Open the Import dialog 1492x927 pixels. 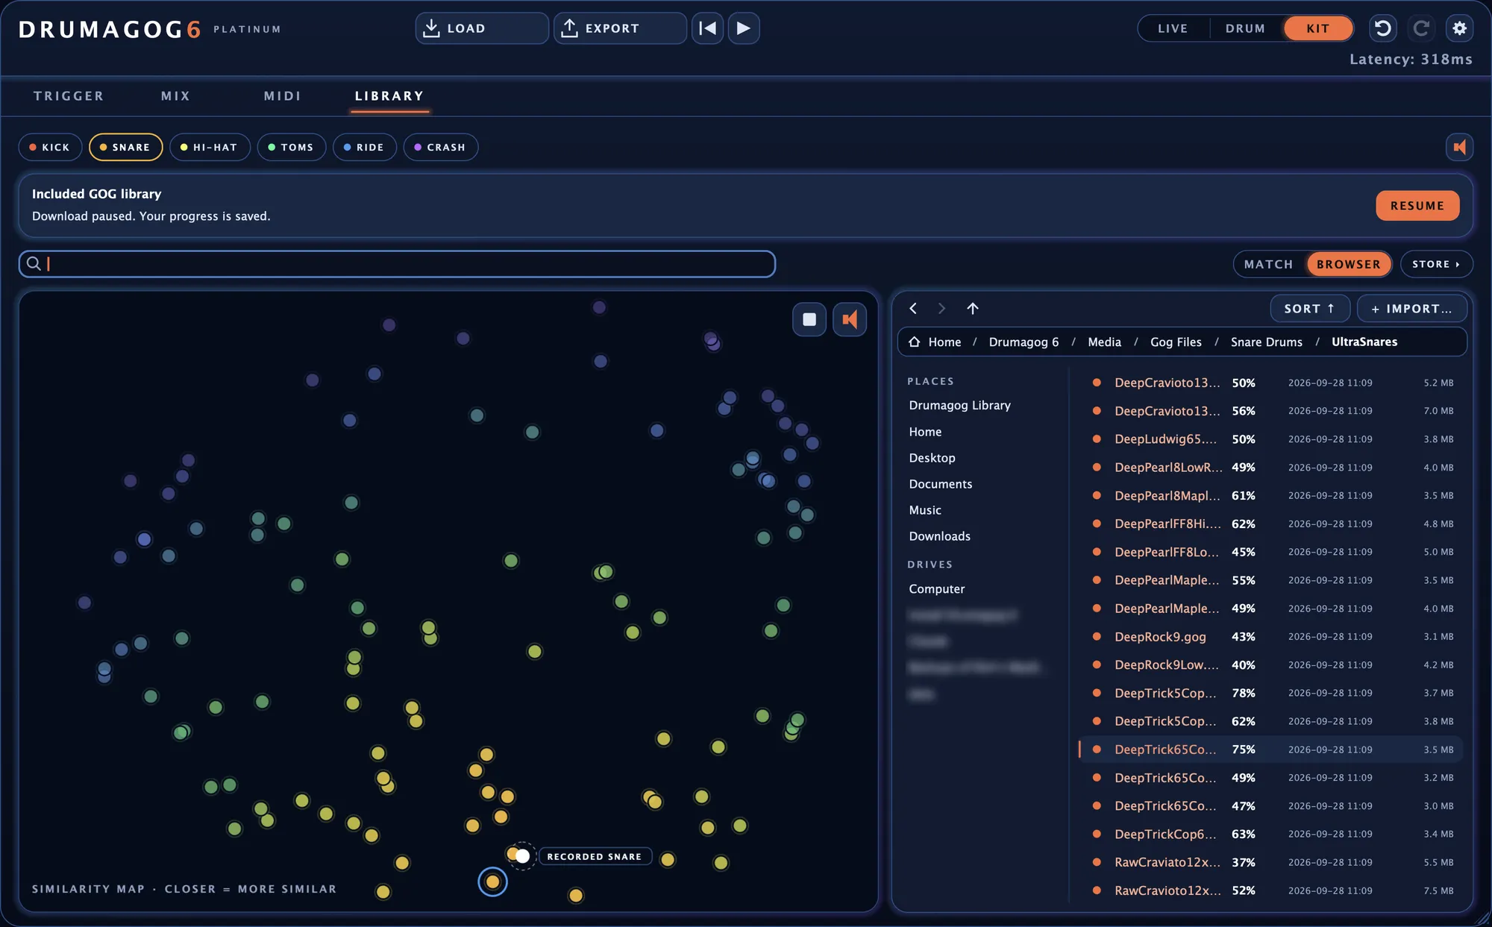[x=1411, y=308]
